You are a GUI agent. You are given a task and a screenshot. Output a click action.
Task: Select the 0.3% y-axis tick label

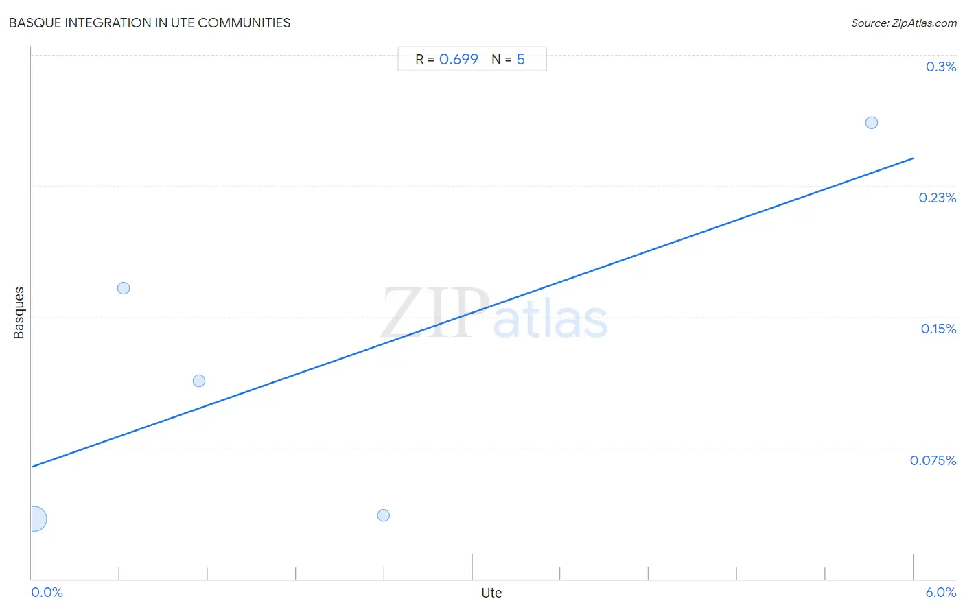pyautogui.click(x=941, y=67)
